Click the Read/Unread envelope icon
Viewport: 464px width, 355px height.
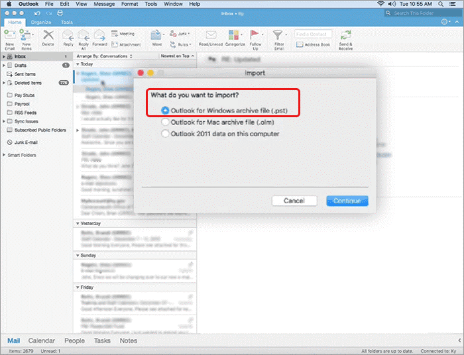(211, 35)
